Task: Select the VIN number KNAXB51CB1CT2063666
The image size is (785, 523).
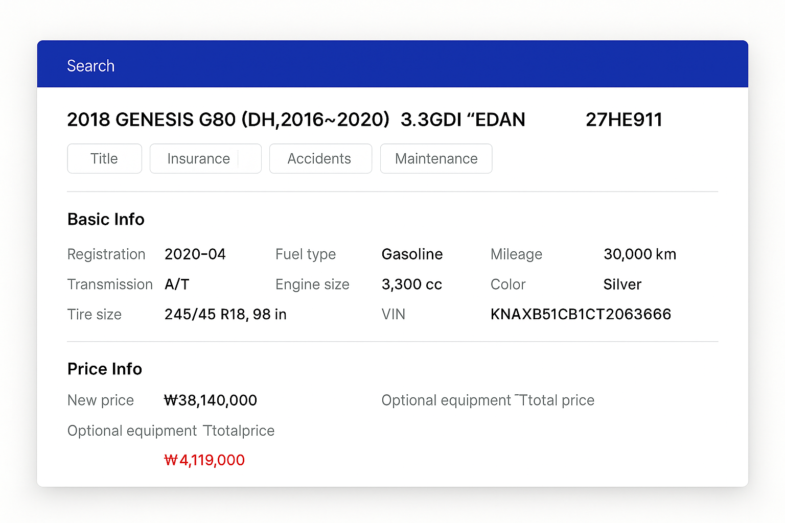Action: tap(581, 314)
